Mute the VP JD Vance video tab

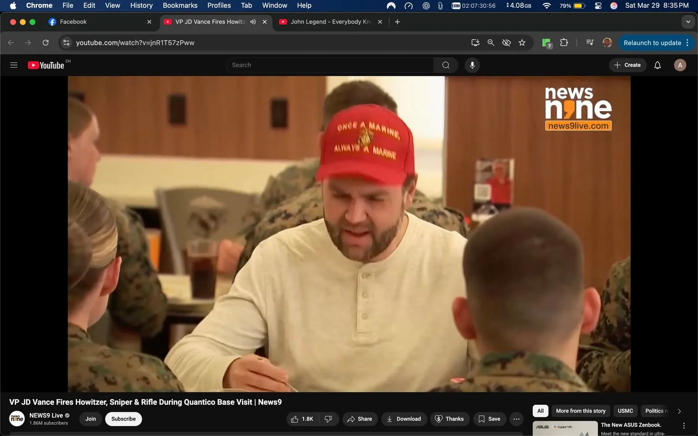tap(253, 21)
